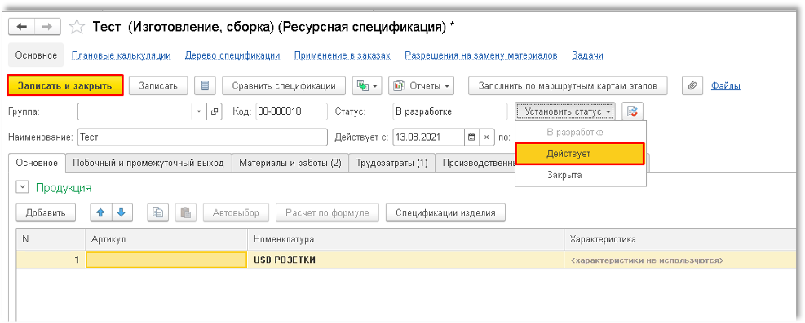Open attached files via paperclip icon
Image resolution: width=805 pixels, height=323 pixels.
[x=692, y=85]
